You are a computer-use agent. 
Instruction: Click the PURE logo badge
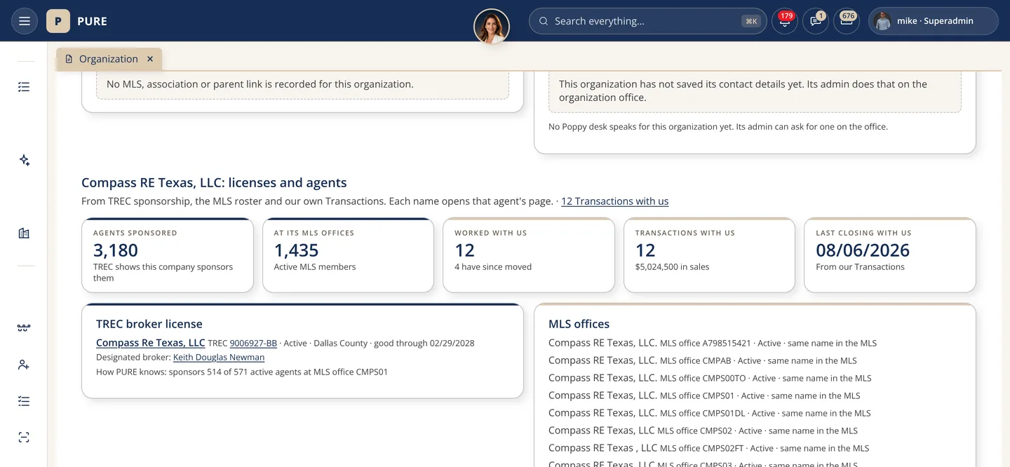click(58, 21)
